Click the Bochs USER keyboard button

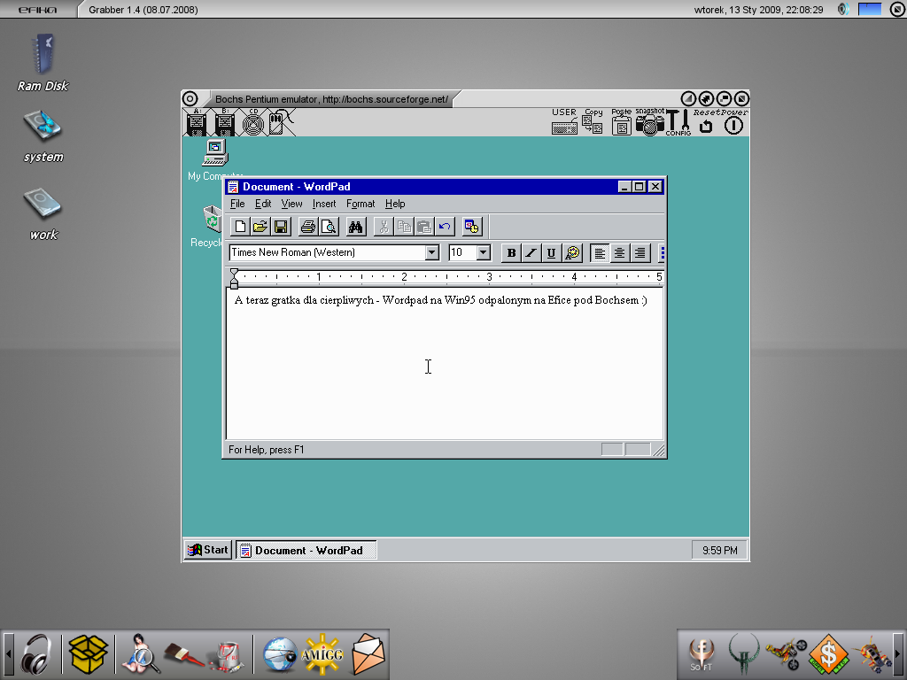[564, 121]
